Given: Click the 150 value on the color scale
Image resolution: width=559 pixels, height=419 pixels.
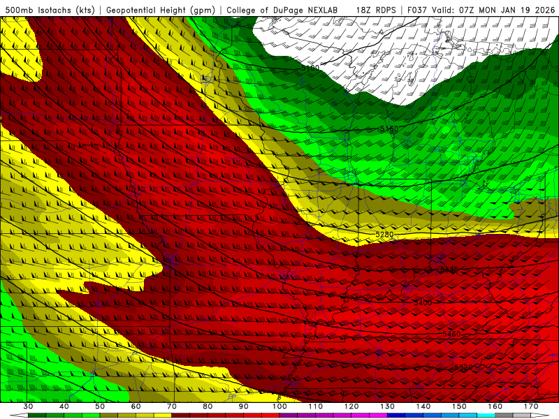Looking at the screenshot, I should [459, 406].
